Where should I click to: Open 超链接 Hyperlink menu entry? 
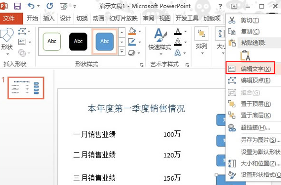pyautogui.click(x=253, y=127)
